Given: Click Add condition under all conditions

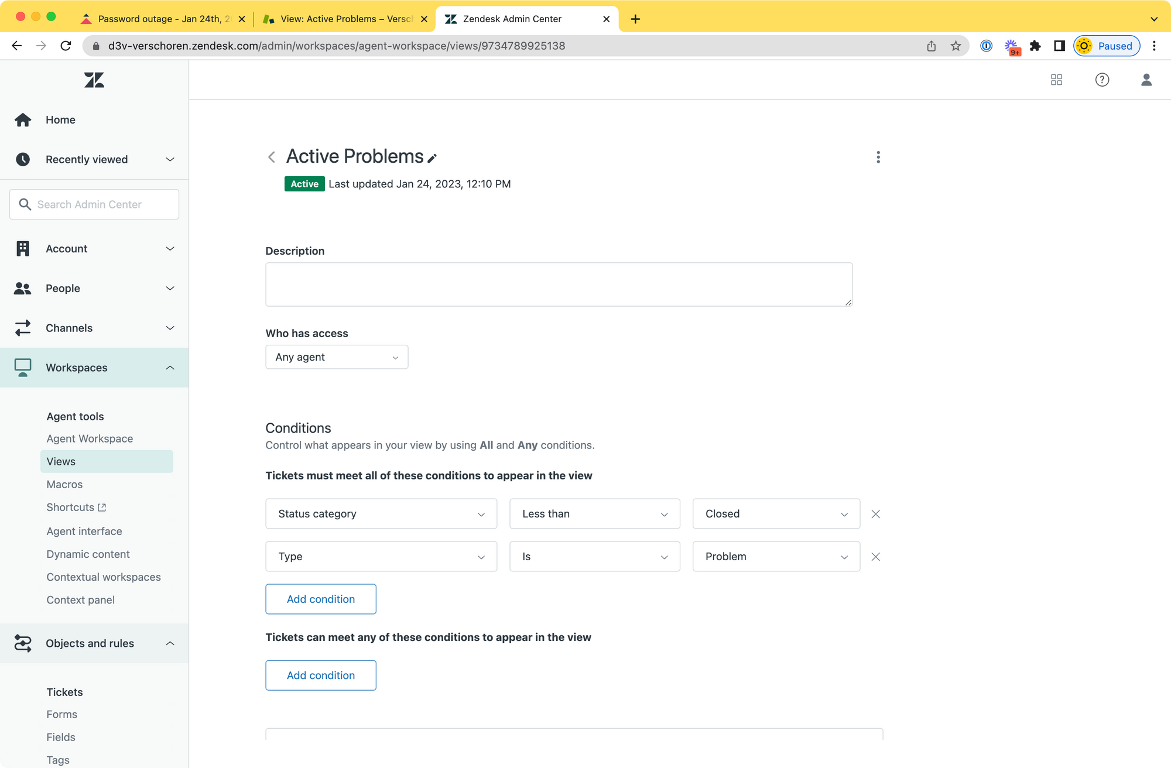Looking at the screenshot, I should click(x=320, y=599).
